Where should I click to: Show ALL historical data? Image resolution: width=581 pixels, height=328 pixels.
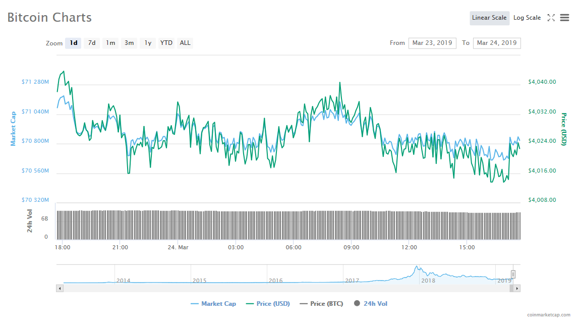click(x=185, y=43)
